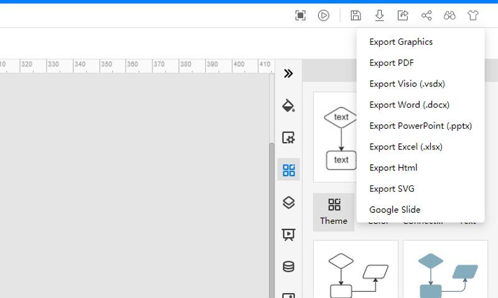
Task: Click the fullscreen focus icon in toolbar
Action: coord(300,15)
